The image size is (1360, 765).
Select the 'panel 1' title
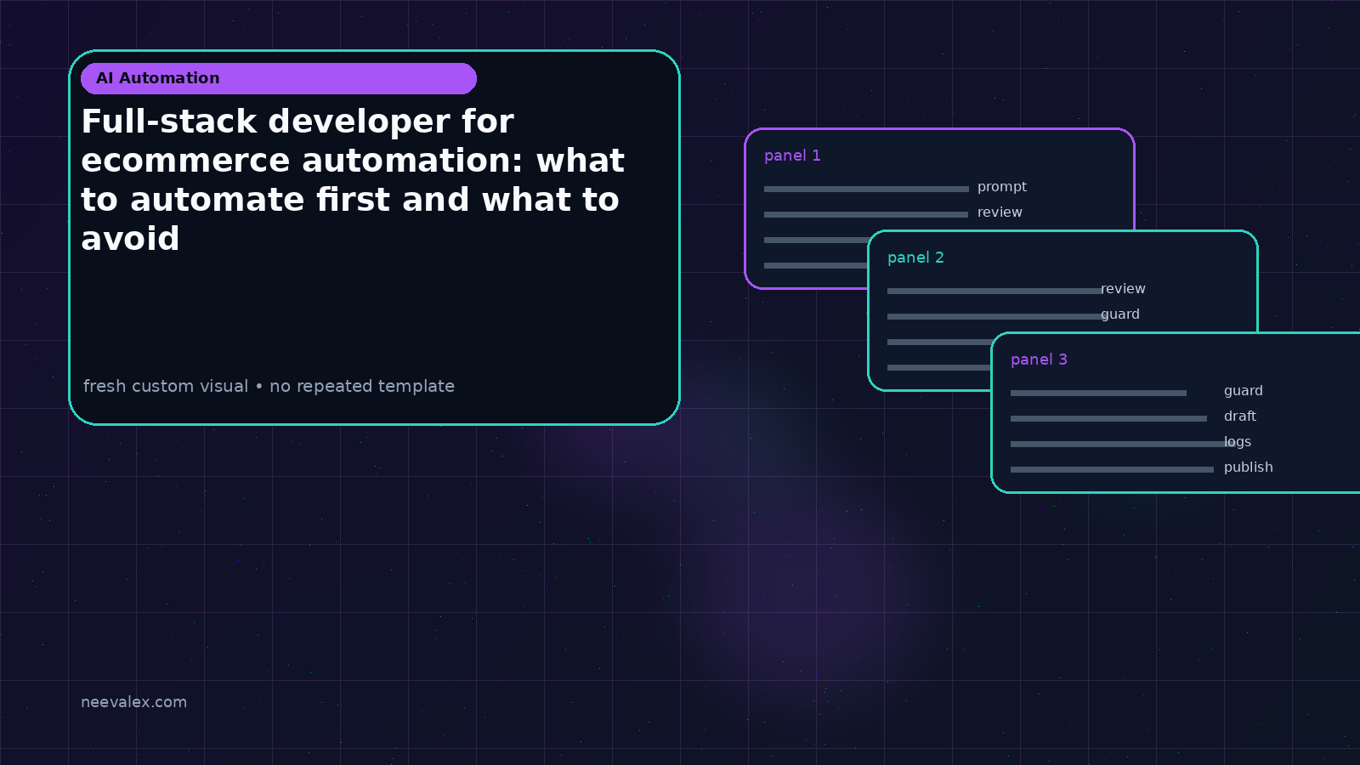coord(792,156)
